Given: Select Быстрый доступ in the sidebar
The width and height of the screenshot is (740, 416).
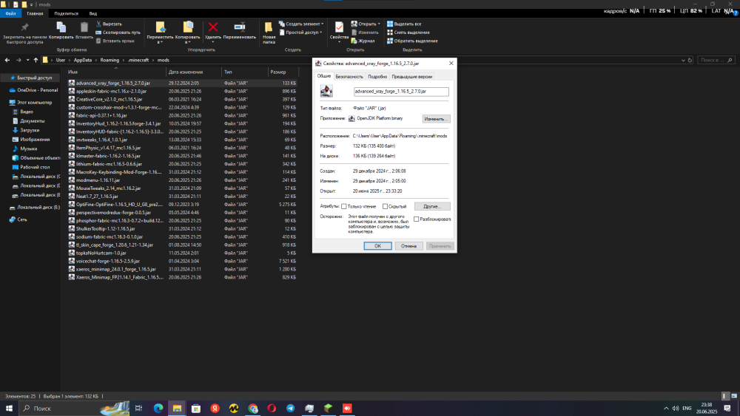Looking at the screenshot, I should click(x=31, y=78).
